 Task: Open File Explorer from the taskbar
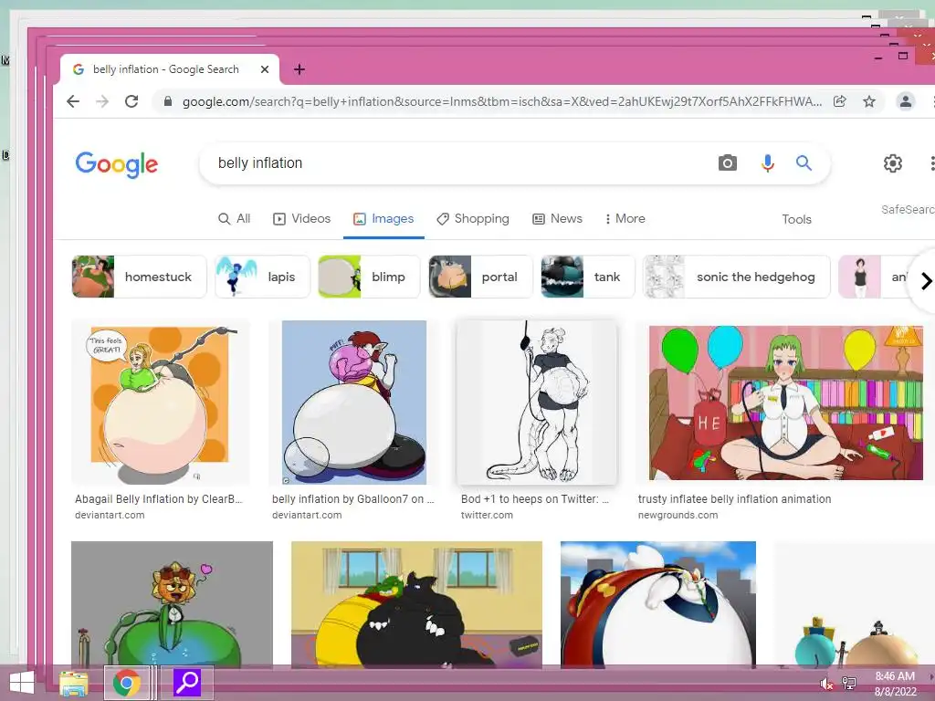point(74,683)
